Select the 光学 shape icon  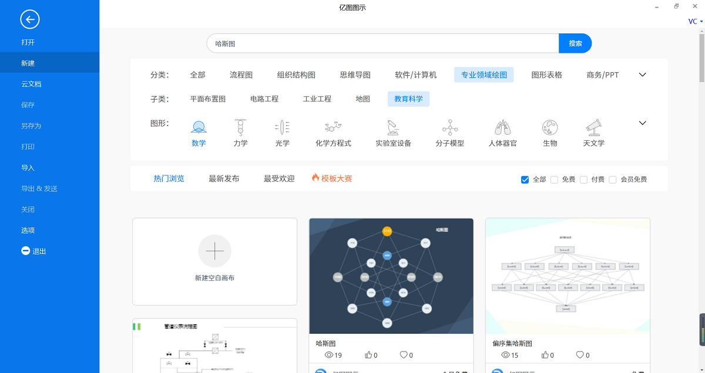pyautogui.click(x=282, y=127)
